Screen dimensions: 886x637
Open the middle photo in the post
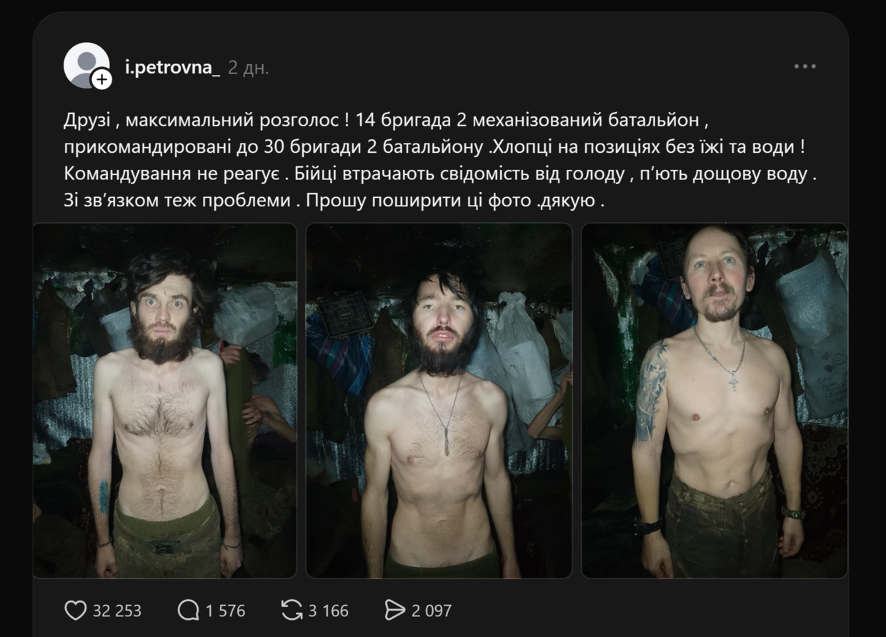pos(439,401)
